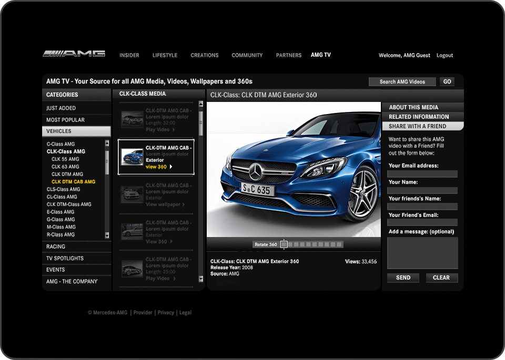Click the Your friends's Name field
The image size is (505, 360).
[422, 207]
